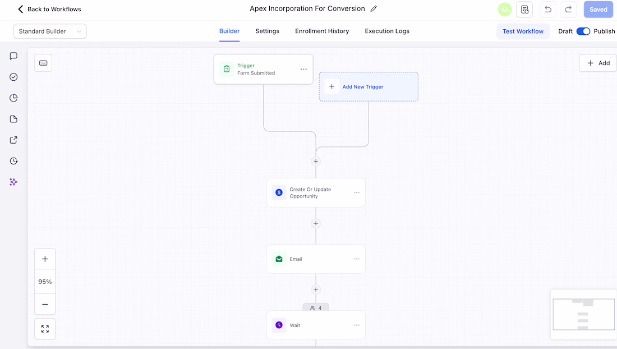The width and height of the screenshot is (617, 349).
Task: Click the undo arrow icon
Action: point(548,10)
